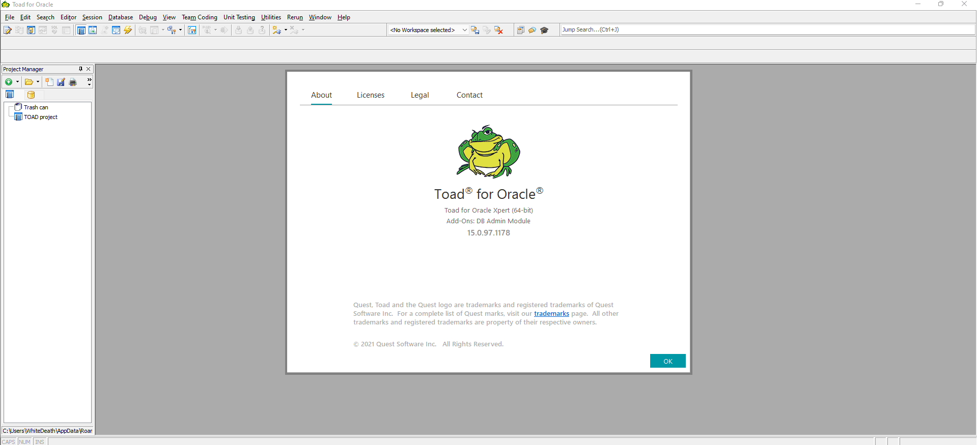
Task: Follow the trademarks link
Action: pyautogui.click(x=551, y=314)
